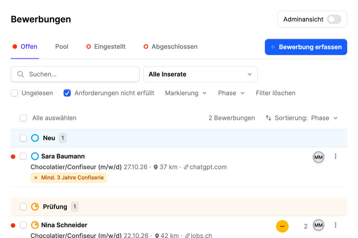358x238 pixels.
Task: Click Nina Schneider's orange clock phase icon
Action: tap(35, 225)
